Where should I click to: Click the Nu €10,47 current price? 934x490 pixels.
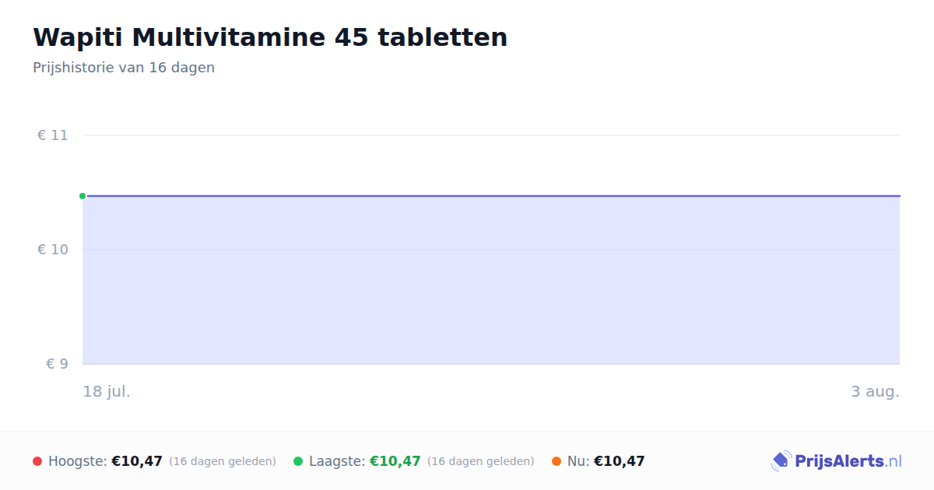(620, 461)
